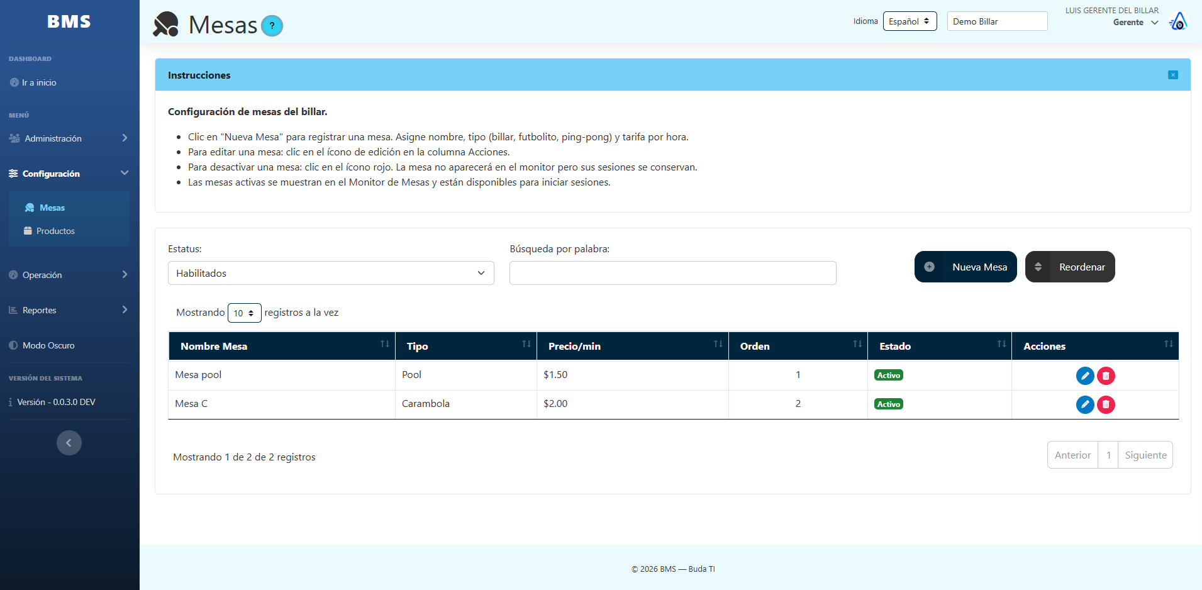Click the Nueva Mesa button
The width and height of the screenshot is (1202, 590).
(x=965, y=267)
